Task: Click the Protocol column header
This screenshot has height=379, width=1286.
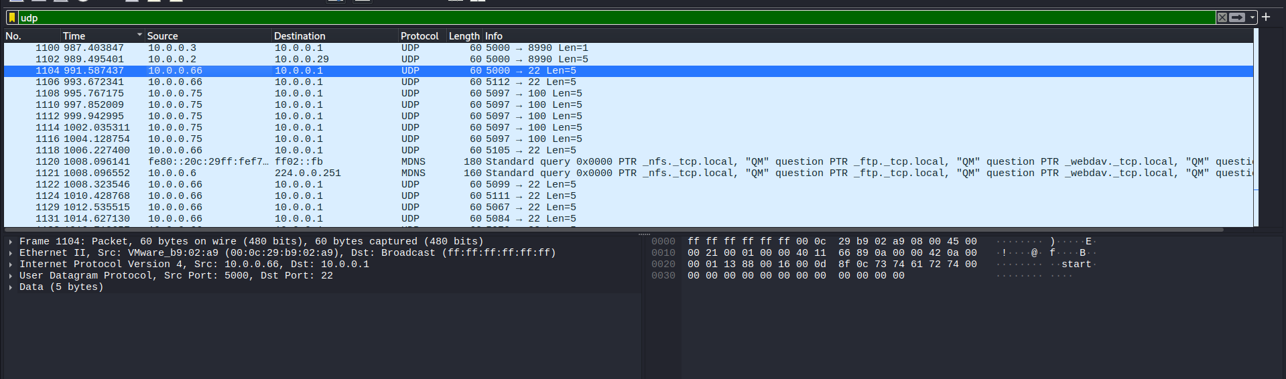Action: click(419, 36)
